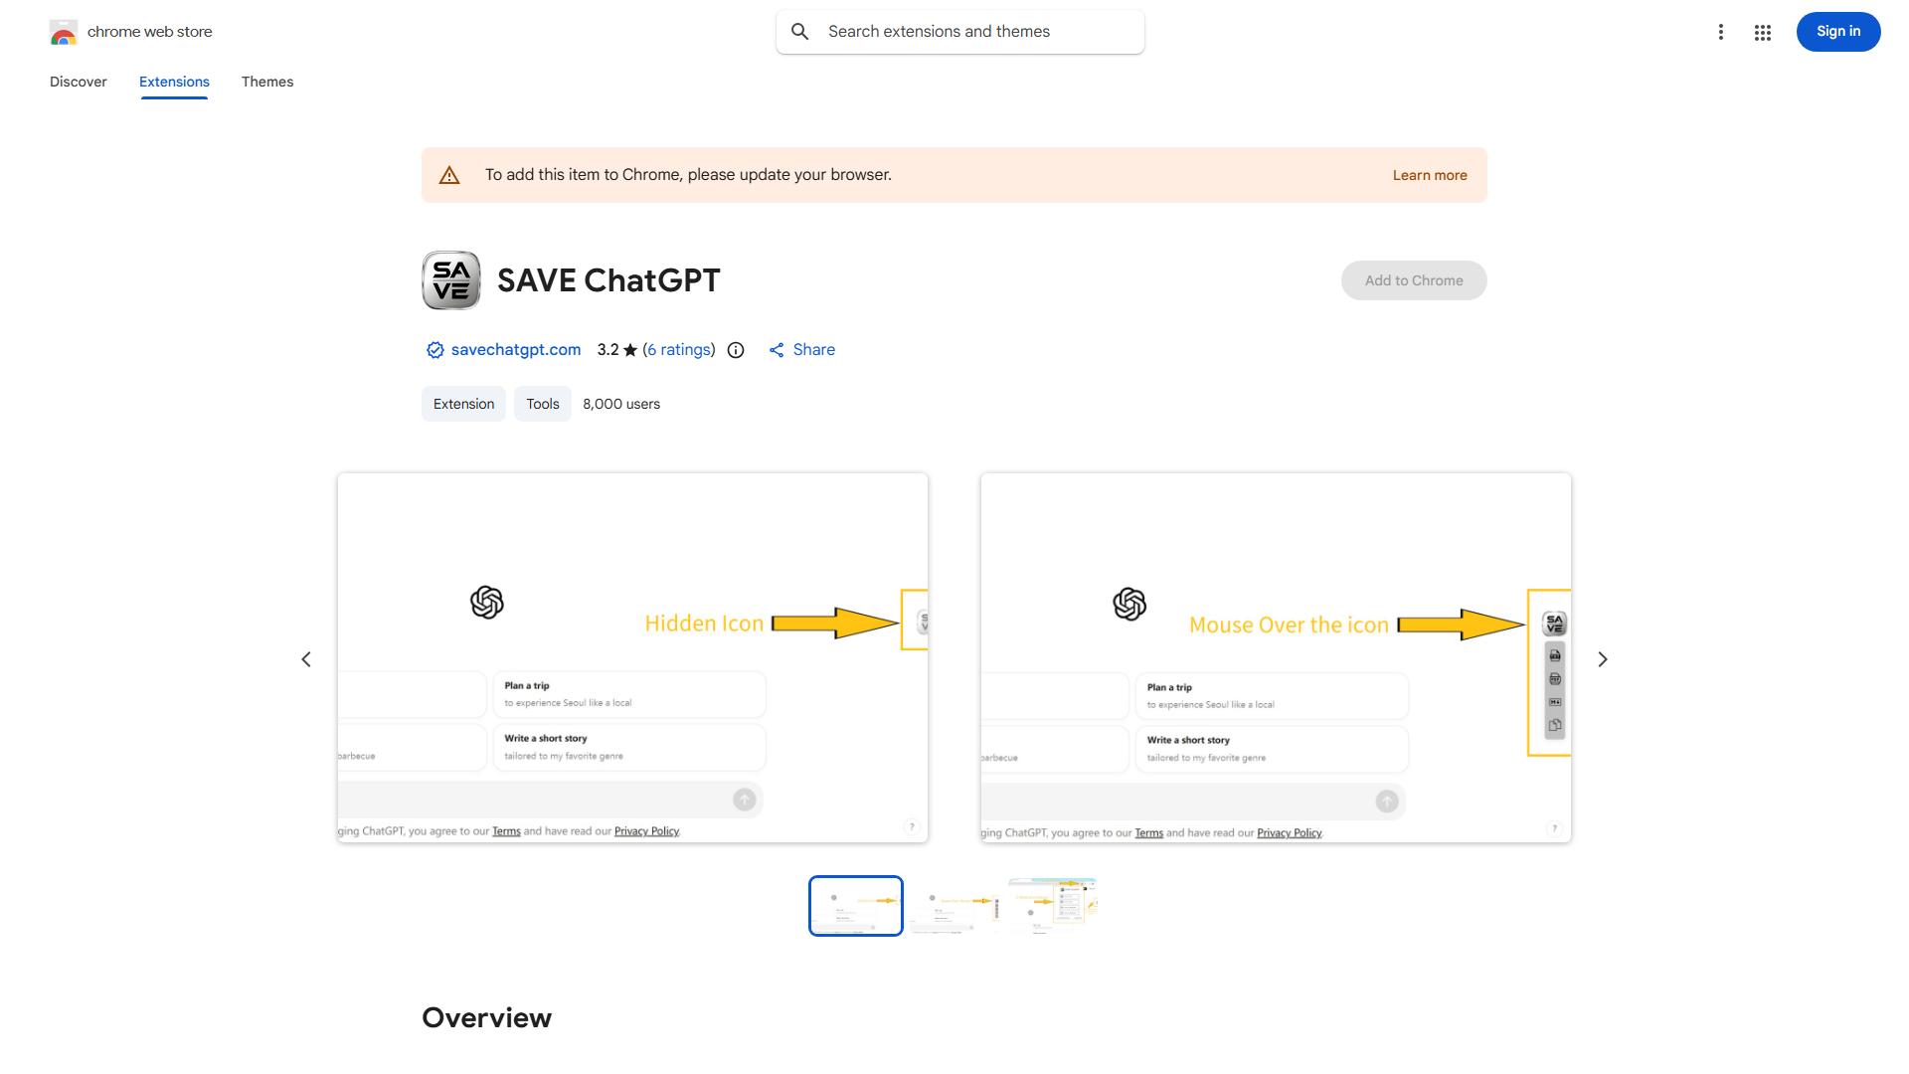Show previous screenshot with left chevron
The height and width of the screenshot is (1074, 1909).
(x=306, y=659)
